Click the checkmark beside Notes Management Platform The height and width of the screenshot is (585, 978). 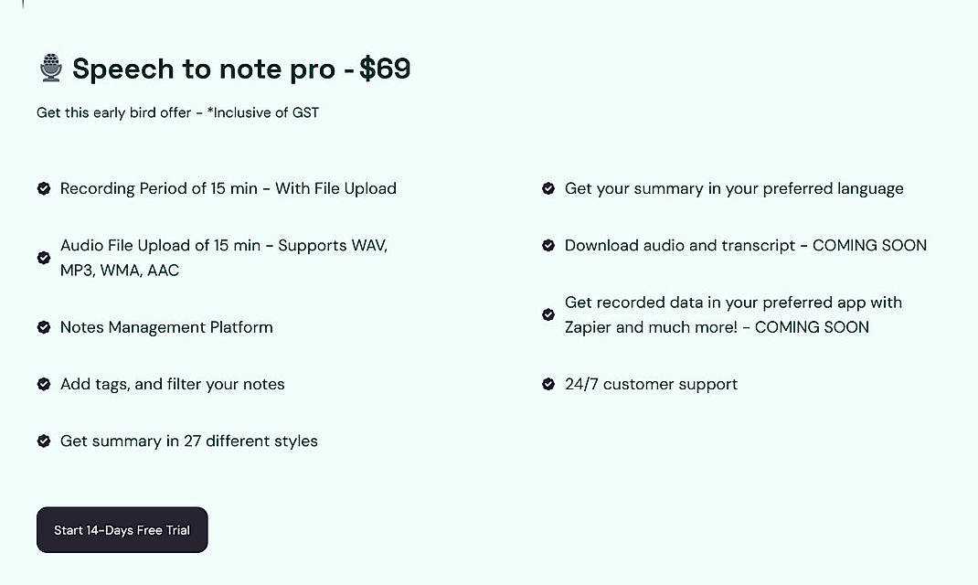pyautogui.click(x=43, y=326)
